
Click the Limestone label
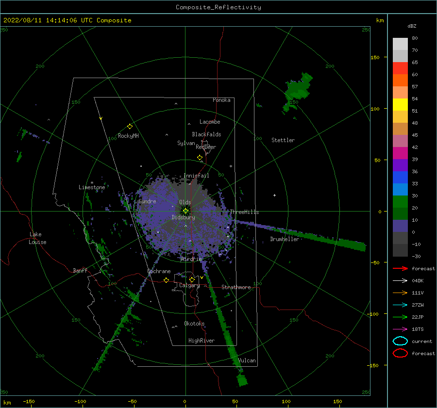[92, 187]
